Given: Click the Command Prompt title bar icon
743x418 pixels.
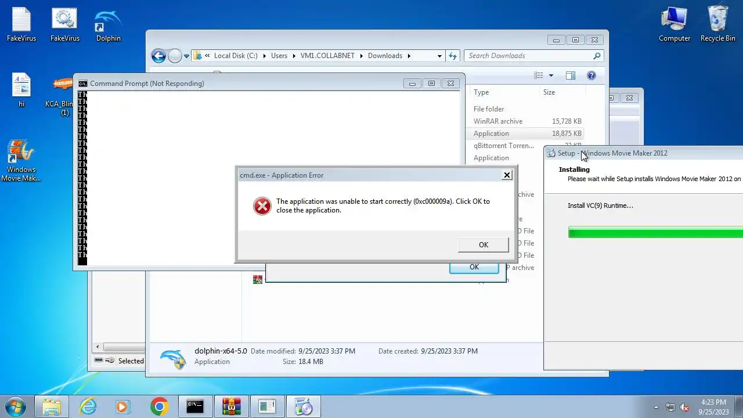Looking at the screenshot, I should [83, 83].
